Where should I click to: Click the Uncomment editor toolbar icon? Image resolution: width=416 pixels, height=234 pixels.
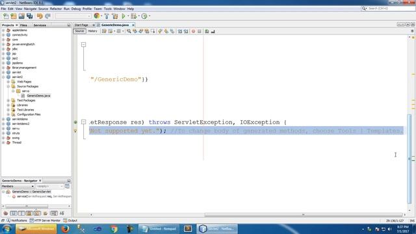coord(213,31)
